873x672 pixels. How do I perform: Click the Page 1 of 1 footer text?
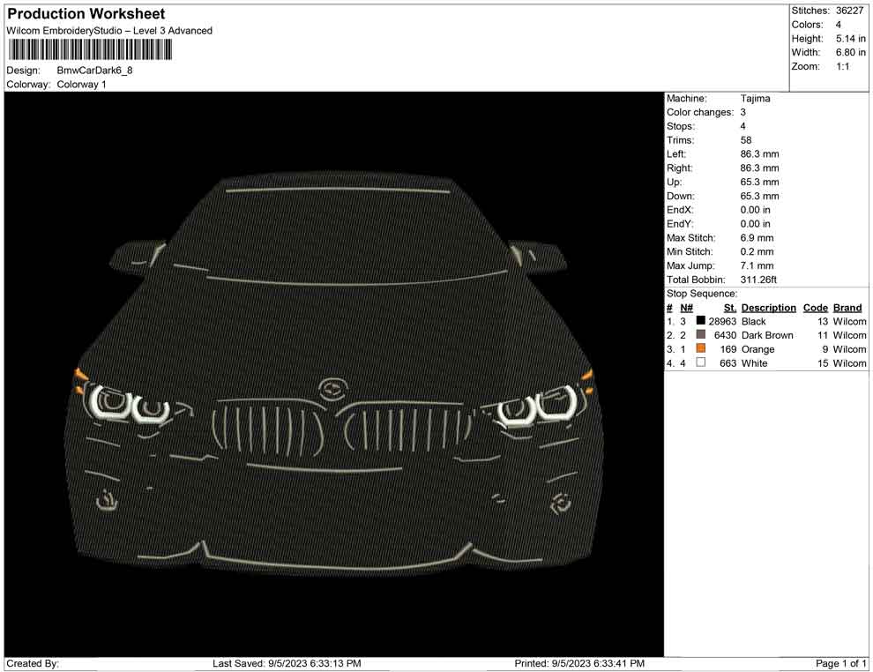(x=841, y=663)
